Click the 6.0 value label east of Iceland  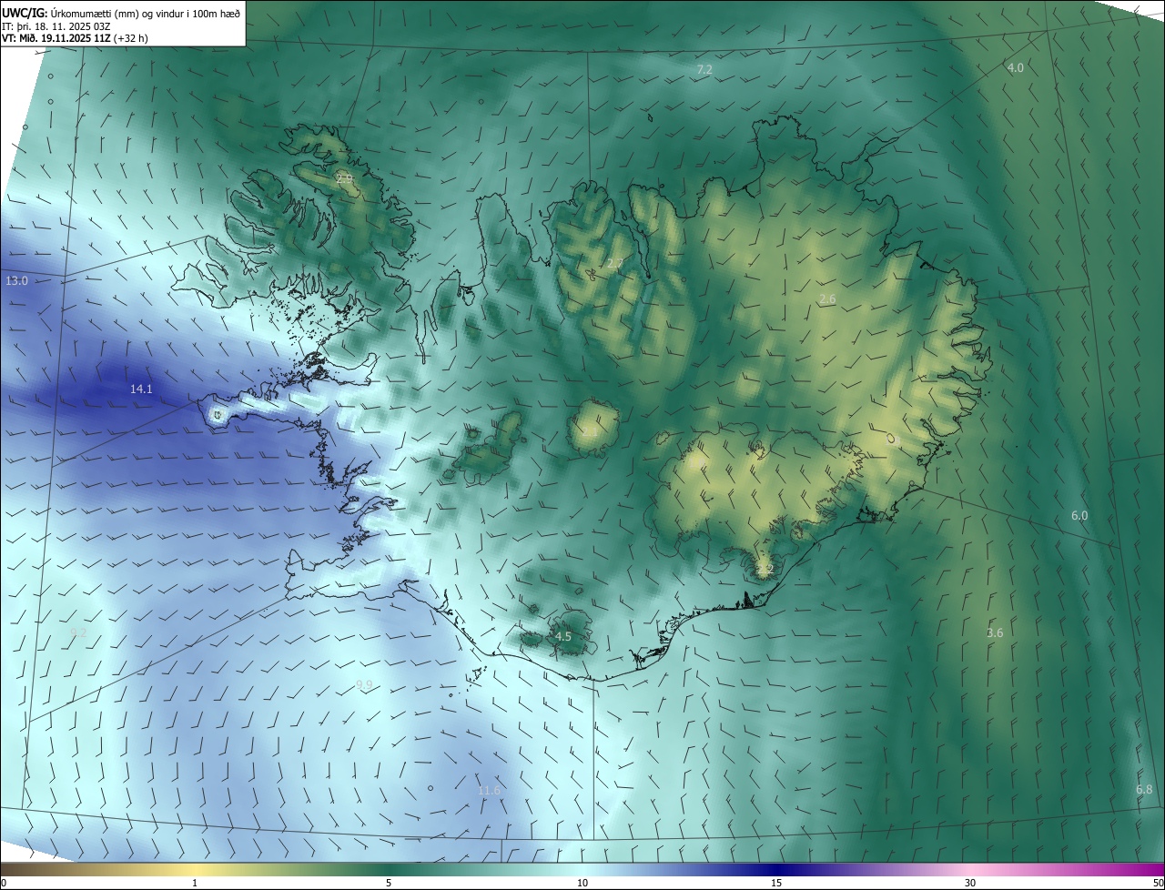1079,515
